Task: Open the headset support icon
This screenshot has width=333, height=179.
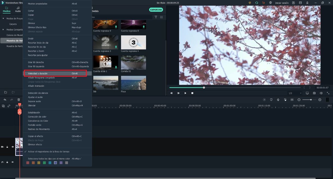Action: coord(257,3)
